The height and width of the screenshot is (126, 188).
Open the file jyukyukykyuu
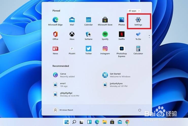(115, 85)
